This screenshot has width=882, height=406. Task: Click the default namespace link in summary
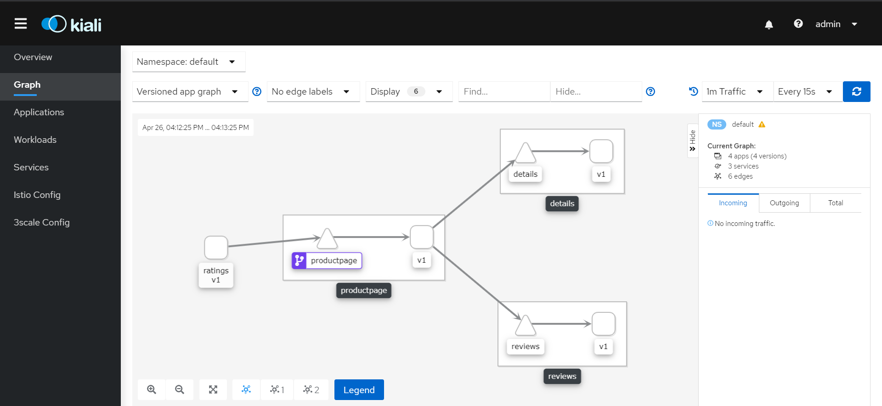pyautogui.click(x=742, y=124)
